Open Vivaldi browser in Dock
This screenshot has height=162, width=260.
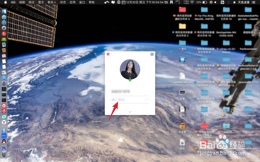point(4,105)
